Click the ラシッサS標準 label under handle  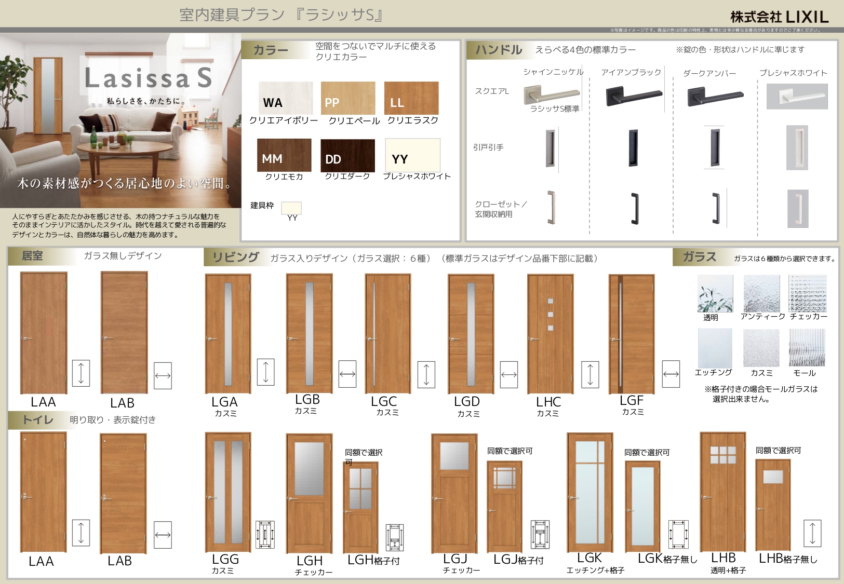[554, 108]
